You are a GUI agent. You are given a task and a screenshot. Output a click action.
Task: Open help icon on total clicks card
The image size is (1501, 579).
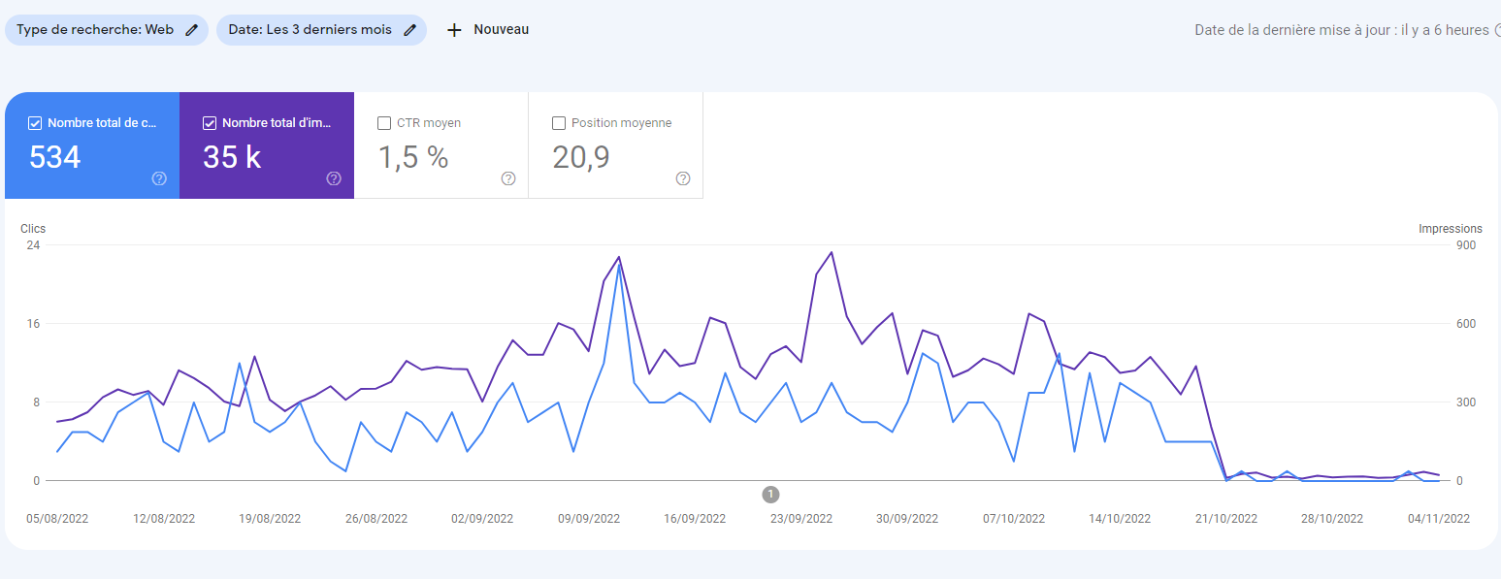click(x=159, y=178)
